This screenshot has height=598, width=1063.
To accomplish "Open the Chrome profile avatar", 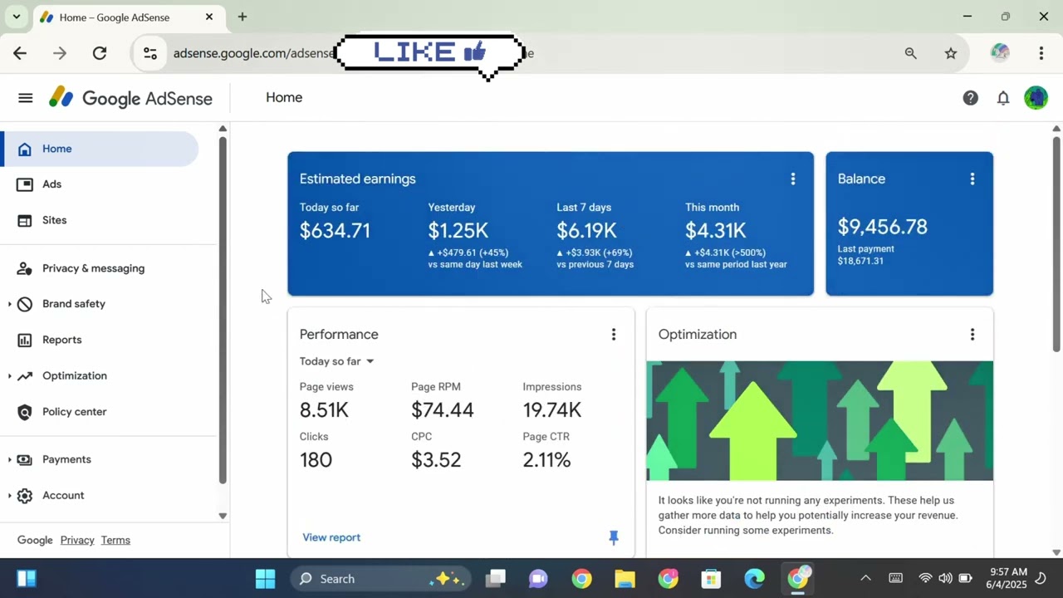I will [x=1000, y=53].
